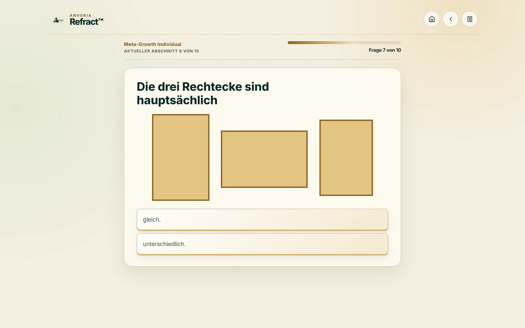
Task: Click the question progress bar
Action: [x=344, y=43]
